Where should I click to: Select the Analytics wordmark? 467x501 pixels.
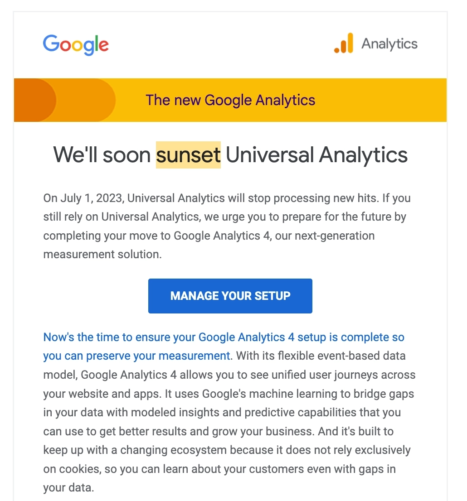pos(389,44)
